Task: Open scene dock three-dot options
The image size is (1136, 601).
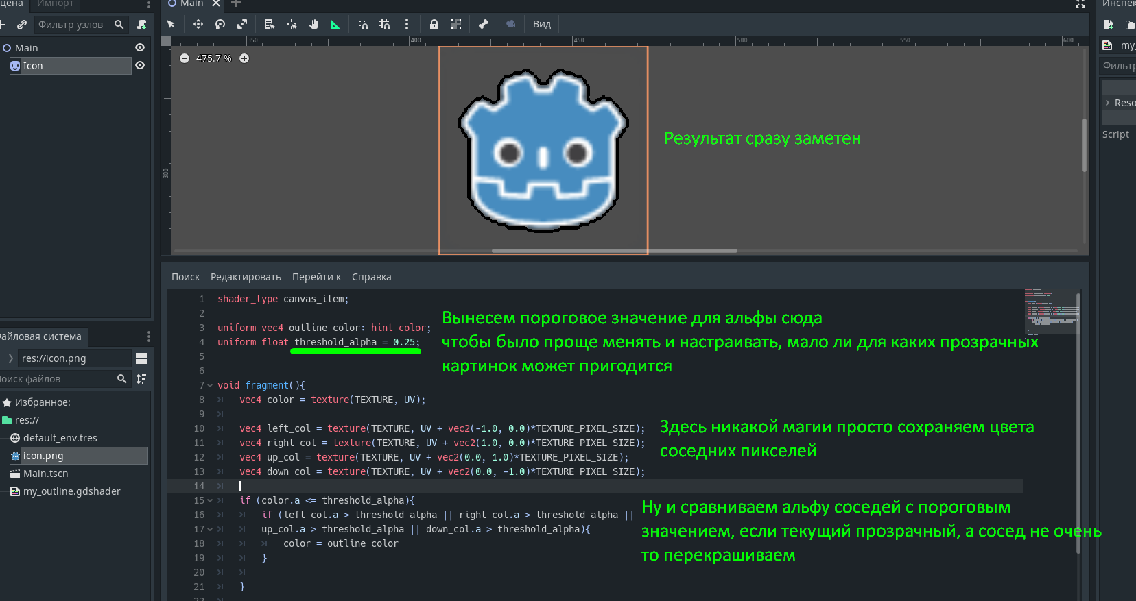Action: coord(148,4)
